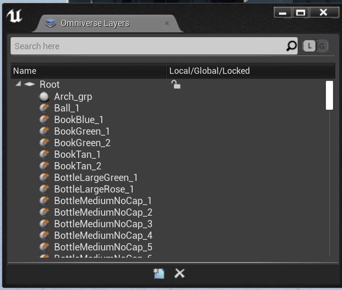This screenshot has width=342, height=290.
Task: Click the Arch_grp sphere icon
Action: point(44,97)
